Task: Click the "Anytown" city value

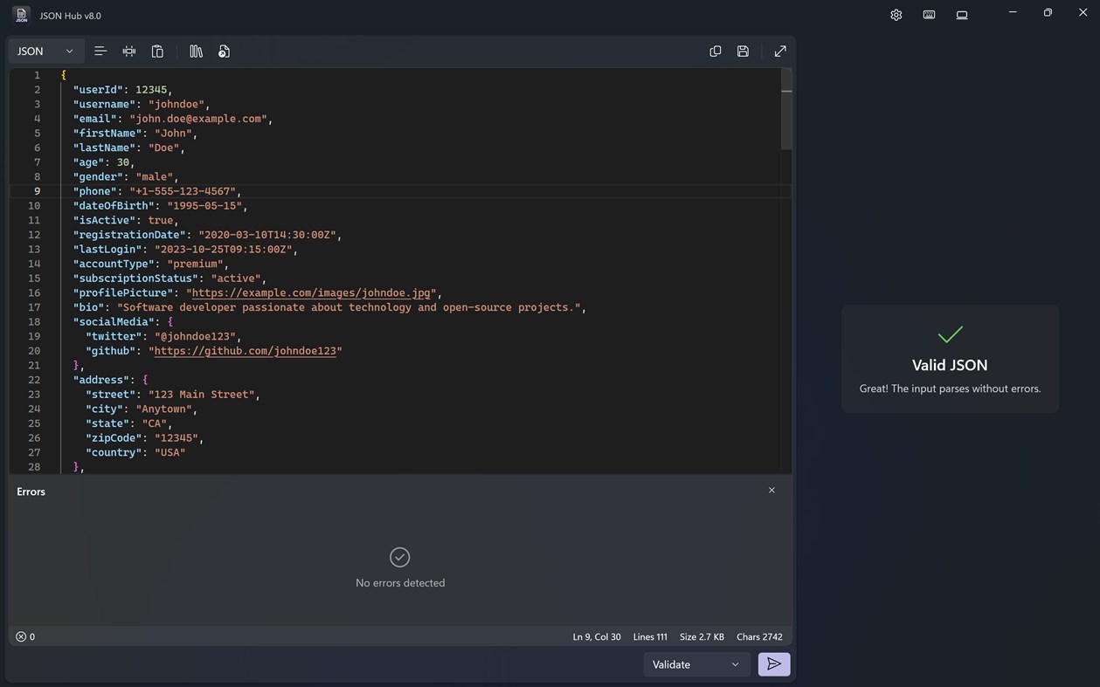Action: 163,409
